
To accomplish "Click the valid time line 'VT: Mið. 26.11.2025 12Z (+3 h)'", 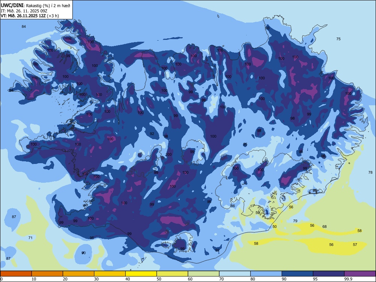I will click(30, 16).
